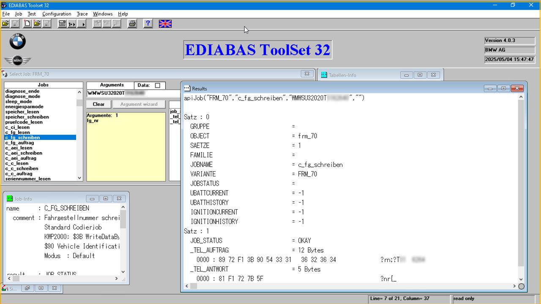Maximize the minimized Si... window
This screenshot has height=304, width=541.
click(41, 288)
